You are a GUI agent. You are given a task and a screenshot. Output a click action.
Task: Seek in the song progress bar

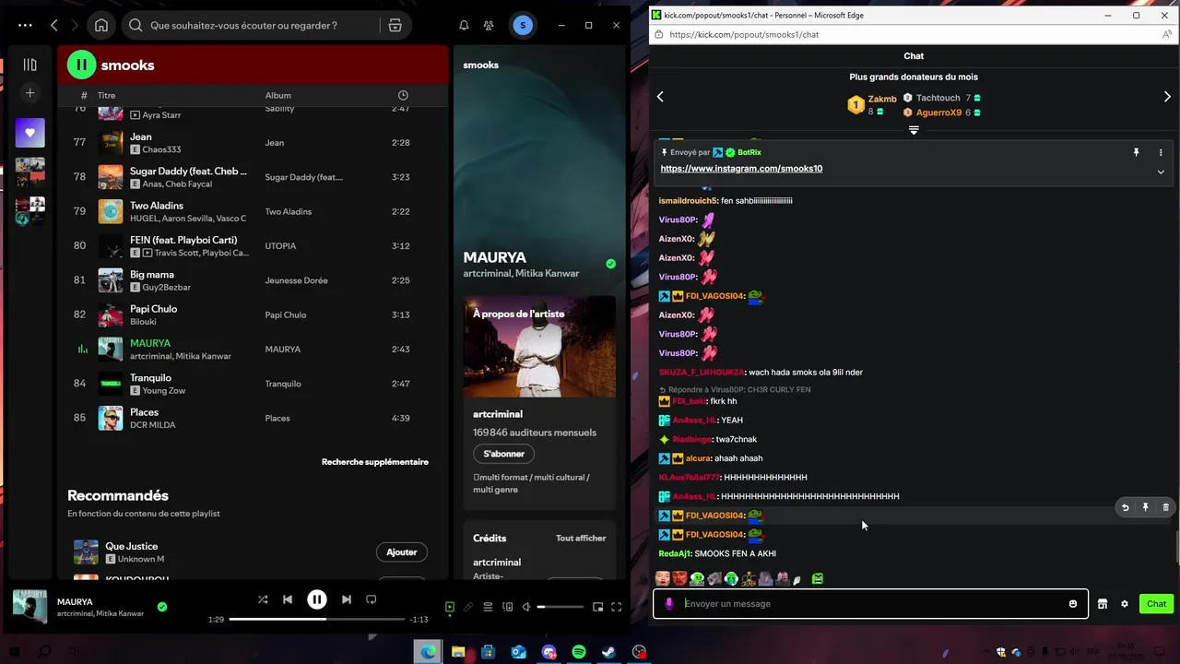point(316,620)
